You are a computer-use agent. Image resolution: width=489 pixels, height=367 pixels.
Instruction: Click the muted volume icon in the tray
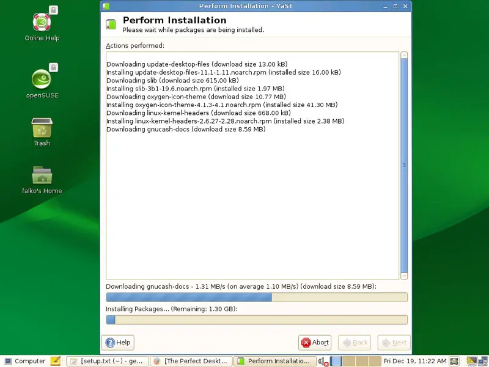323,361
